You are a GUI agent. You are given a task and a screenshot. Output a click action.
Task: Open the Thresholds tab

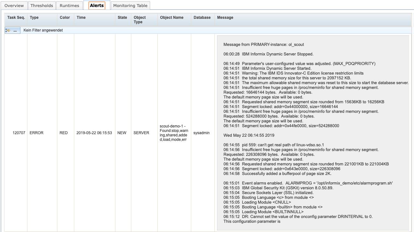(42, 5)
